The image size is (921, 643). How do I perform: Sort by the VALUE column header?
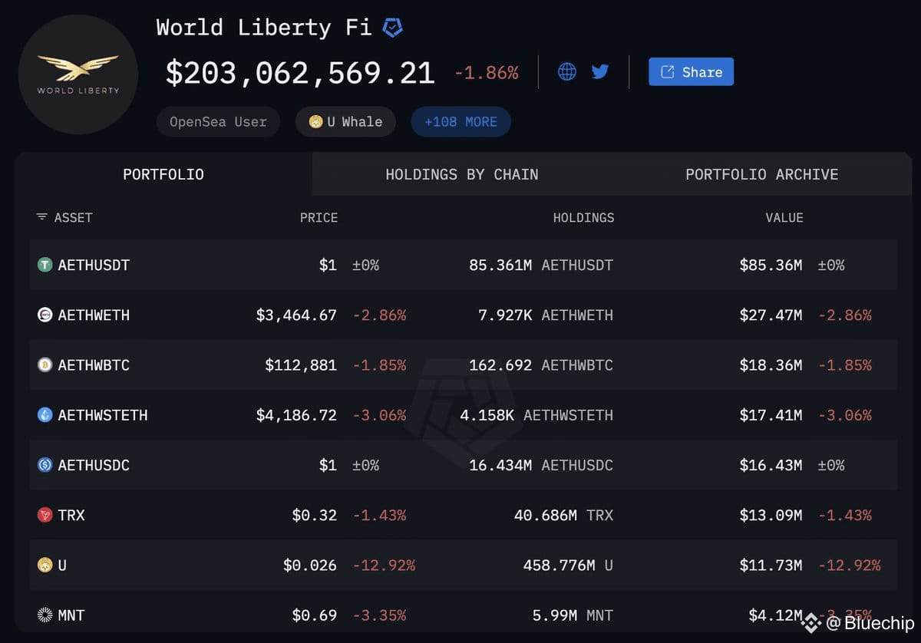(x=784, y=218)
